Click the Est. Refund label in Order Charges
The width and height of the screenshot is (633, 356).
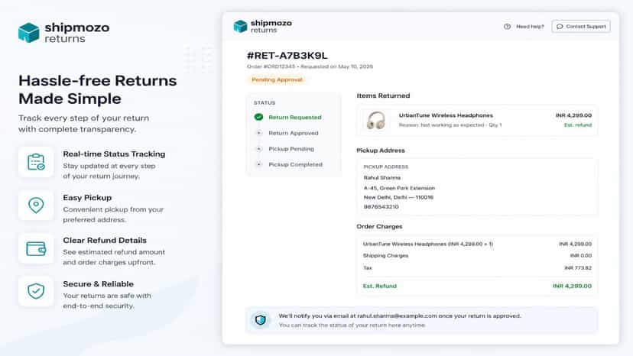click(379, 286)
